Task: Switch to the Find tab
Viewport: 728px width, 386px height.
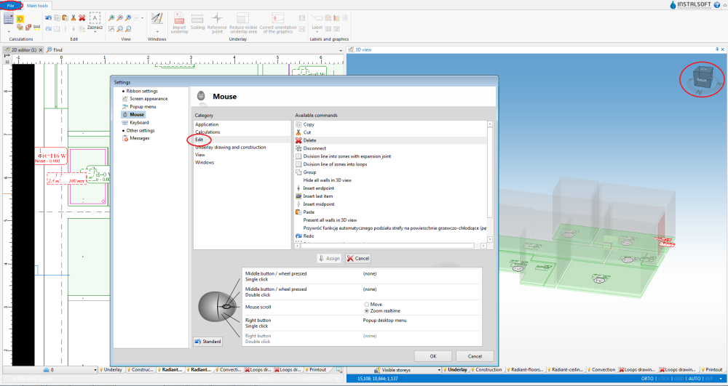Action: 55,49
